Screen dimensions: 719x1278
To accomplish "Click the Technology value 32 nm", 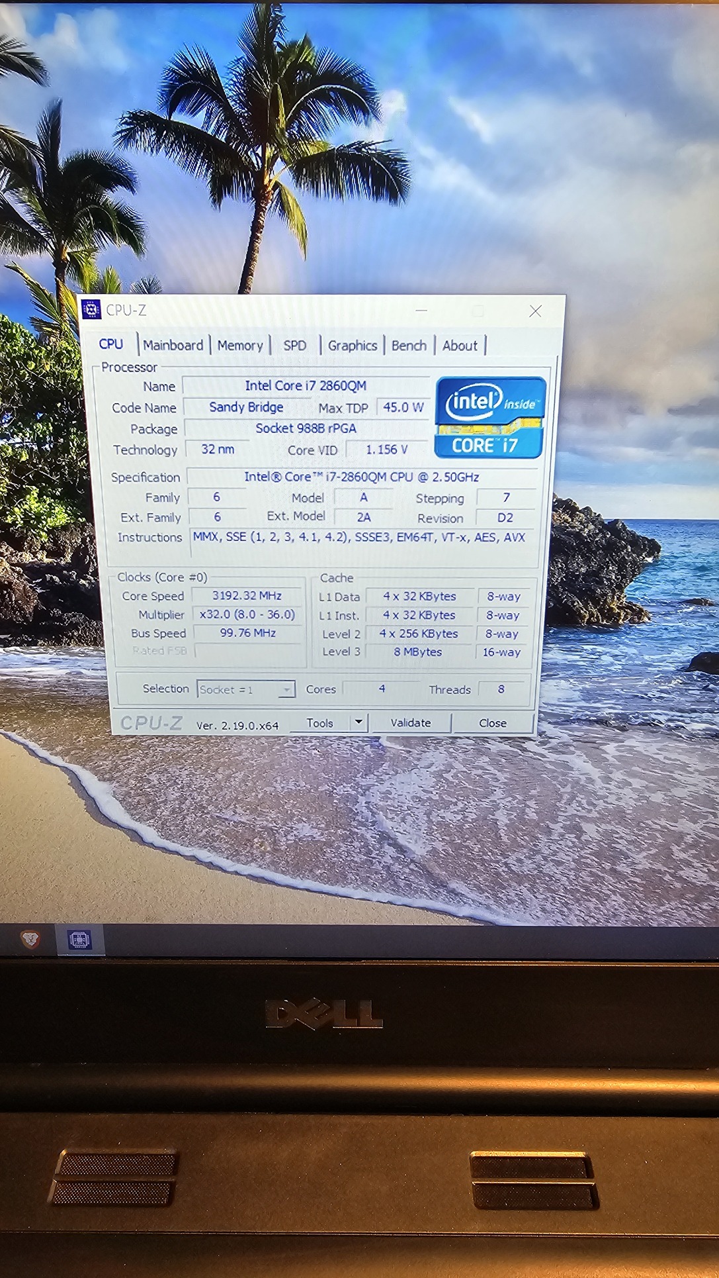I will [218, 449].
